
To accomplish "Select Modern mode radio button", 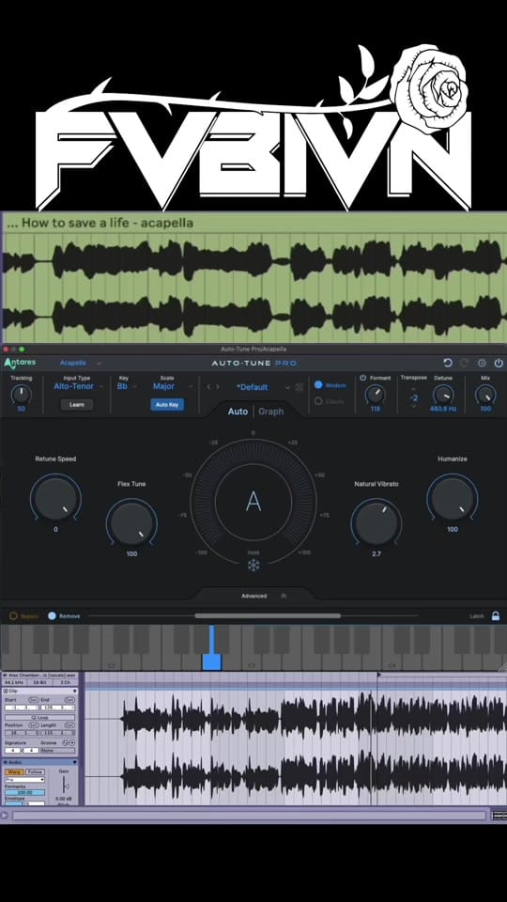I will pos(318,384).
